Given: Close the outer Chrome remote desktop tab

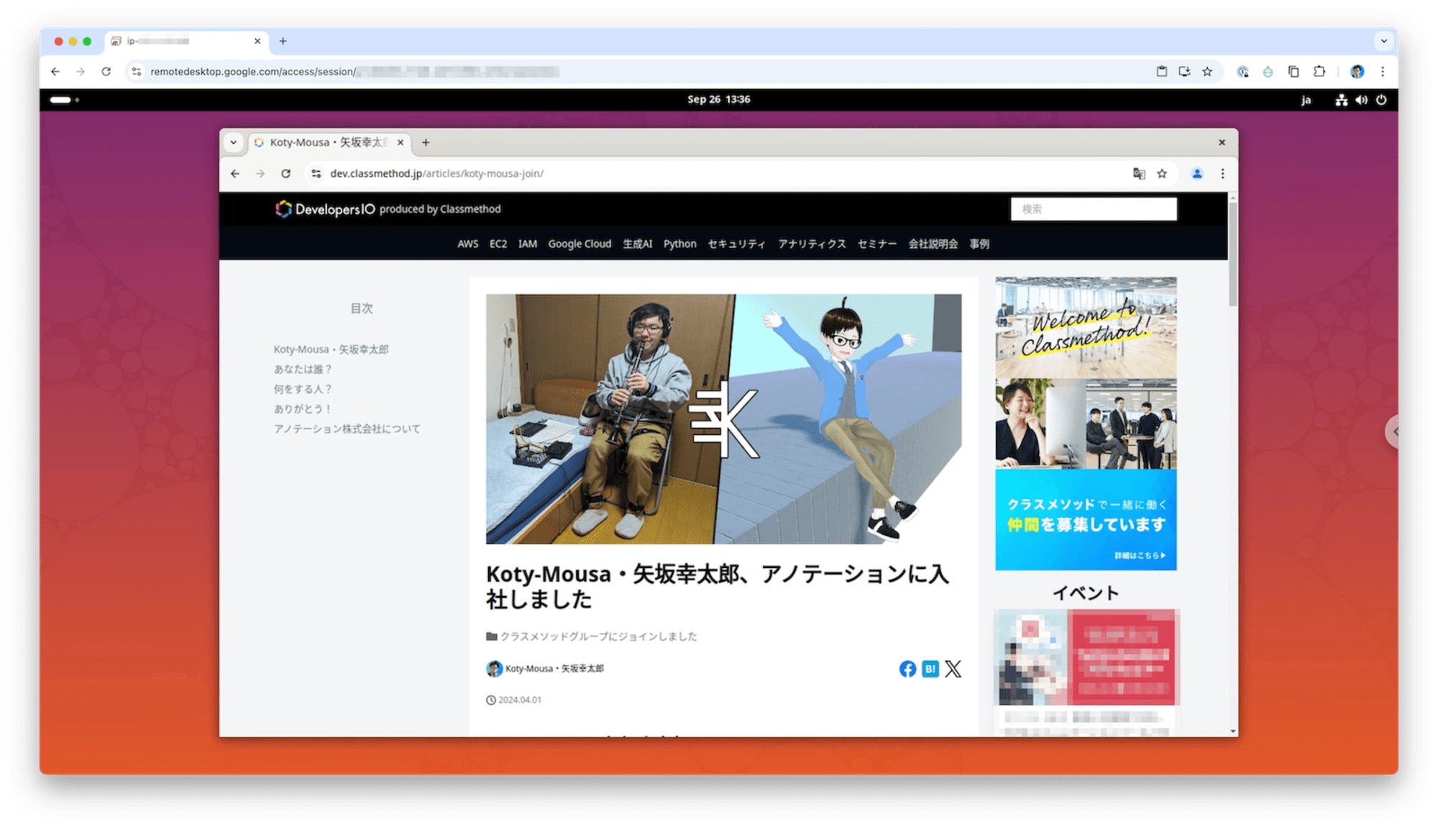Looking at the screenshot, I should (x=257, y=41).
